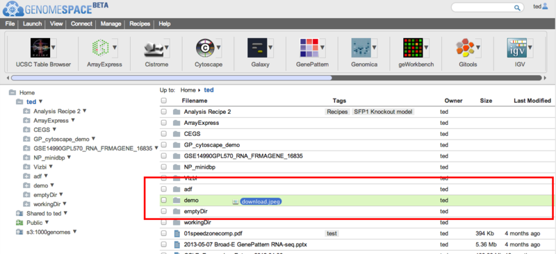Open the ArrayExpress tool icon
Viewport: 556px width, 254px height.
click(x=100, y=48)
